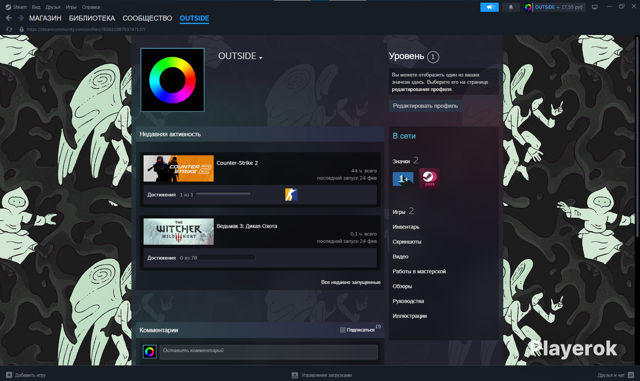Open the Инвентарь link
This screenshot has height=381, width=640.
point(406,227)
